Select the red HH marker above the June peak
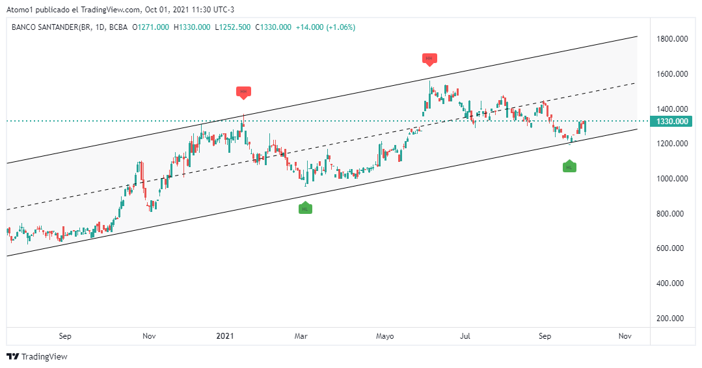 point(429,59)
